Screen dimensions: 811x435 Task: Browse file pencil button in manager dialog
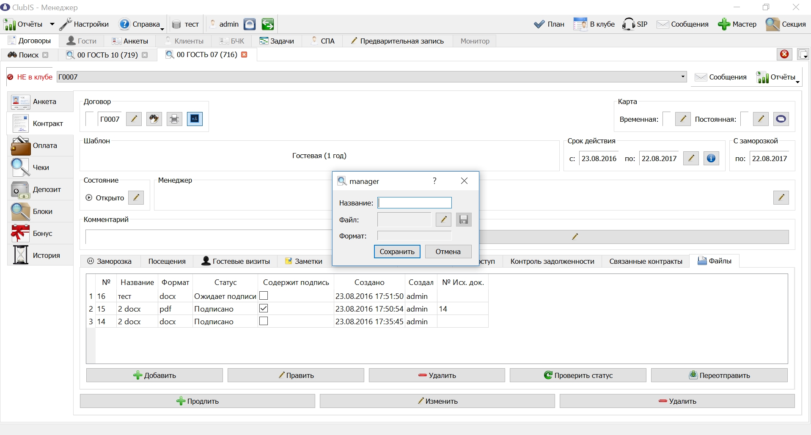point(443,219)
